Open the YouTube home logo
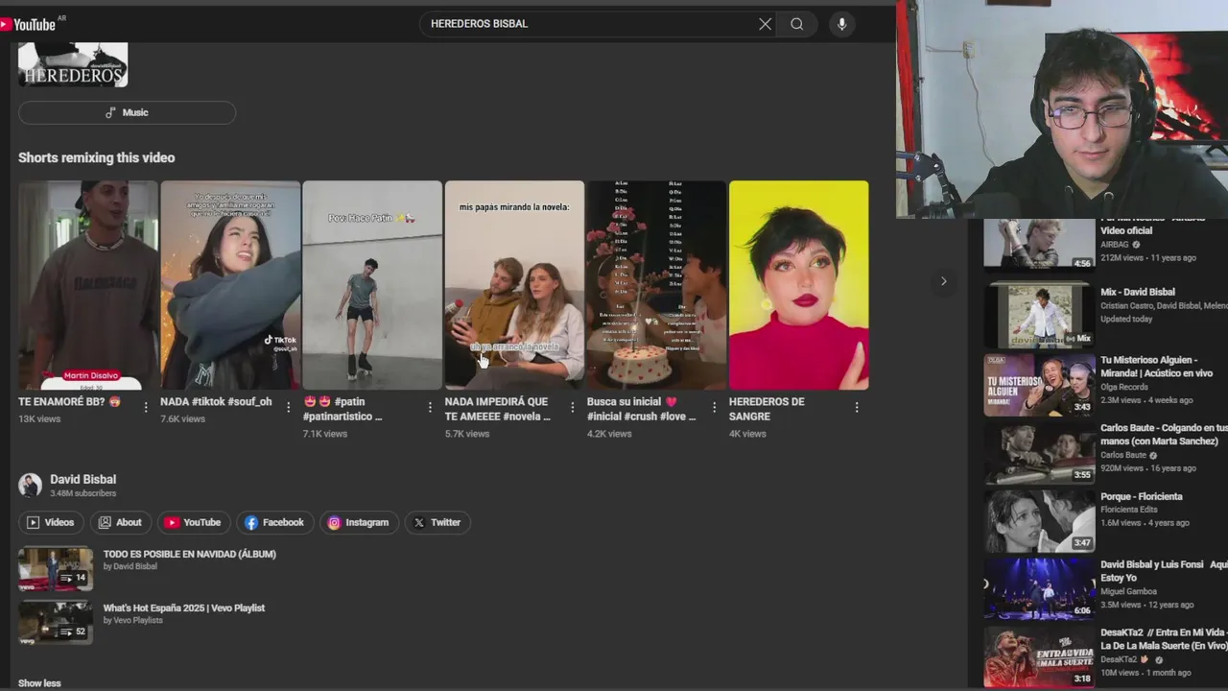 click(29, 24)
